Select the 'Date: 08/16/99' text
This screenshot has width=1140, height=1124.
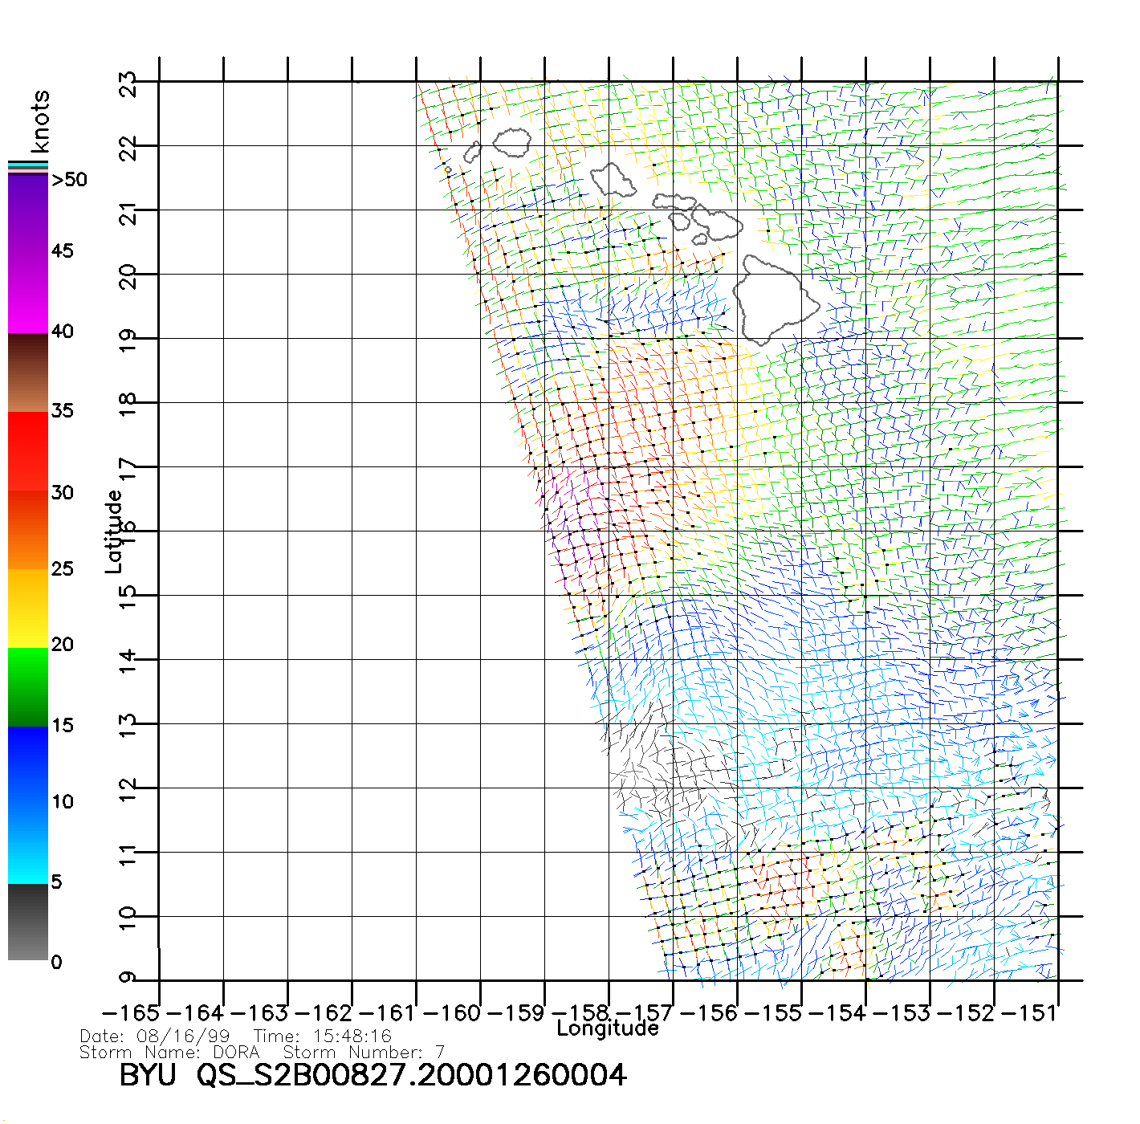[155, 1036]
